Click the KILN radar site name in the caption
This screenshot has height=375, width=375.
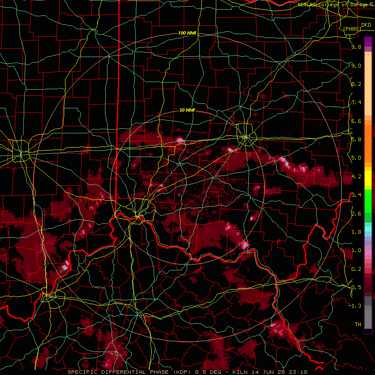241,372
